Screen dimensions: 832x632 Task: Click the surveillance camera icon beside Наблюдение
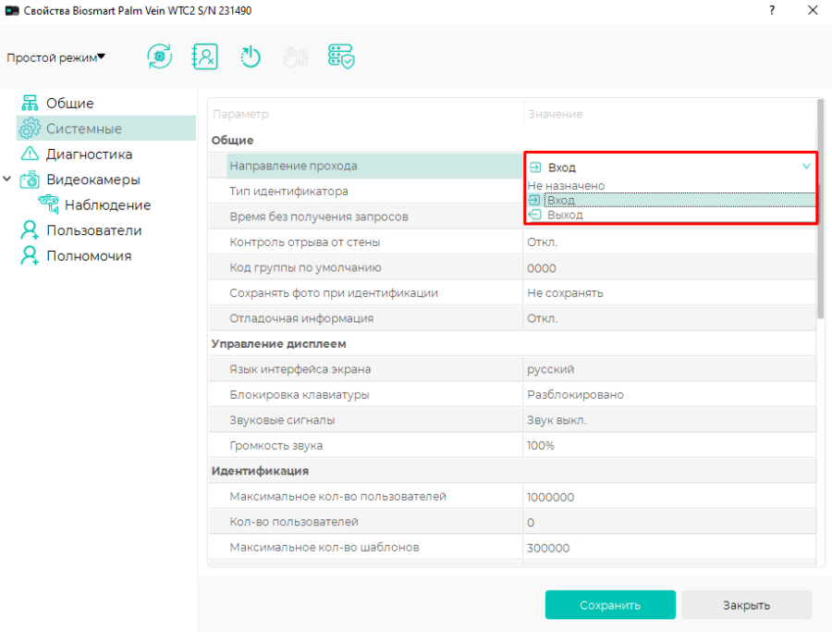pyautogui.click(x=48, y=204)
